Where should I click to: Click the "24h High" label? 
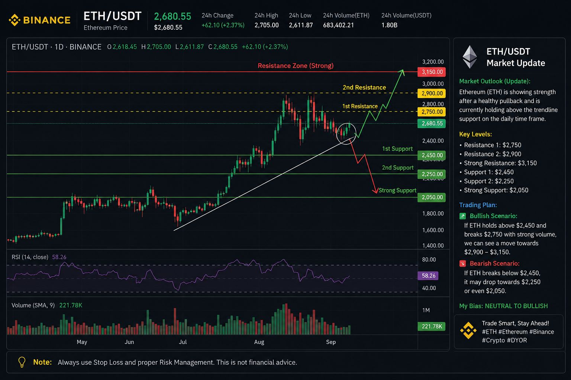click(x=266, y=16)
